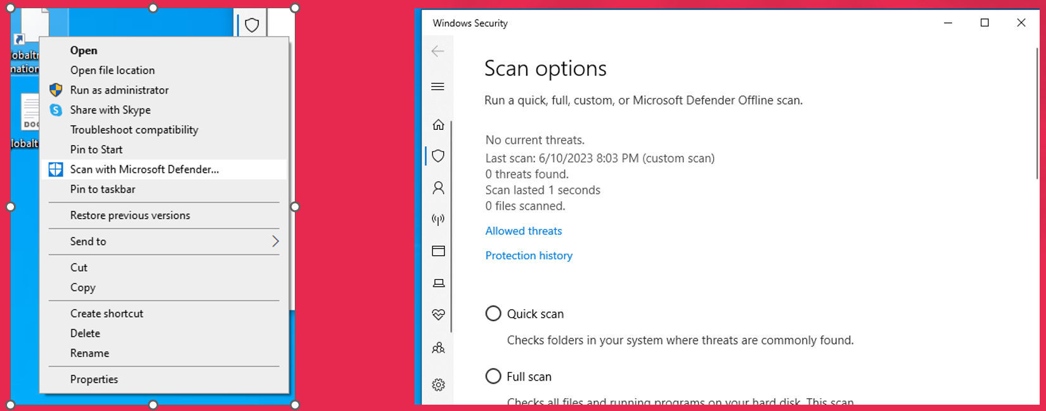
Task: Choose Restore previous versions
Action: point(164,215)
